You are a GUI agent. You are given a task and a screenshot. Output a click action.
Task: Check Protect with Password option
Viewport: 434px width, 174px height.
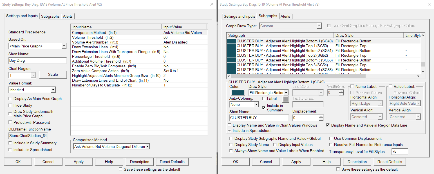pyautogui.click(x=10, y=122)
